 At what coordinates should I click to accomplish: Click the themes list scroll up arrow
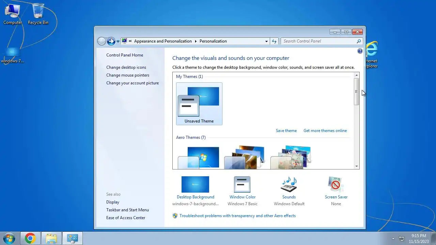357,75
